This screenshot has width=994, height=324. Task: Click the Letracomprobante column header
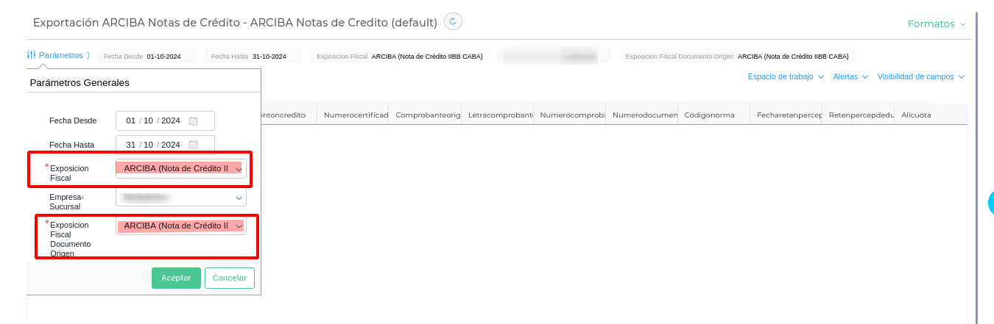pos(497,115)
